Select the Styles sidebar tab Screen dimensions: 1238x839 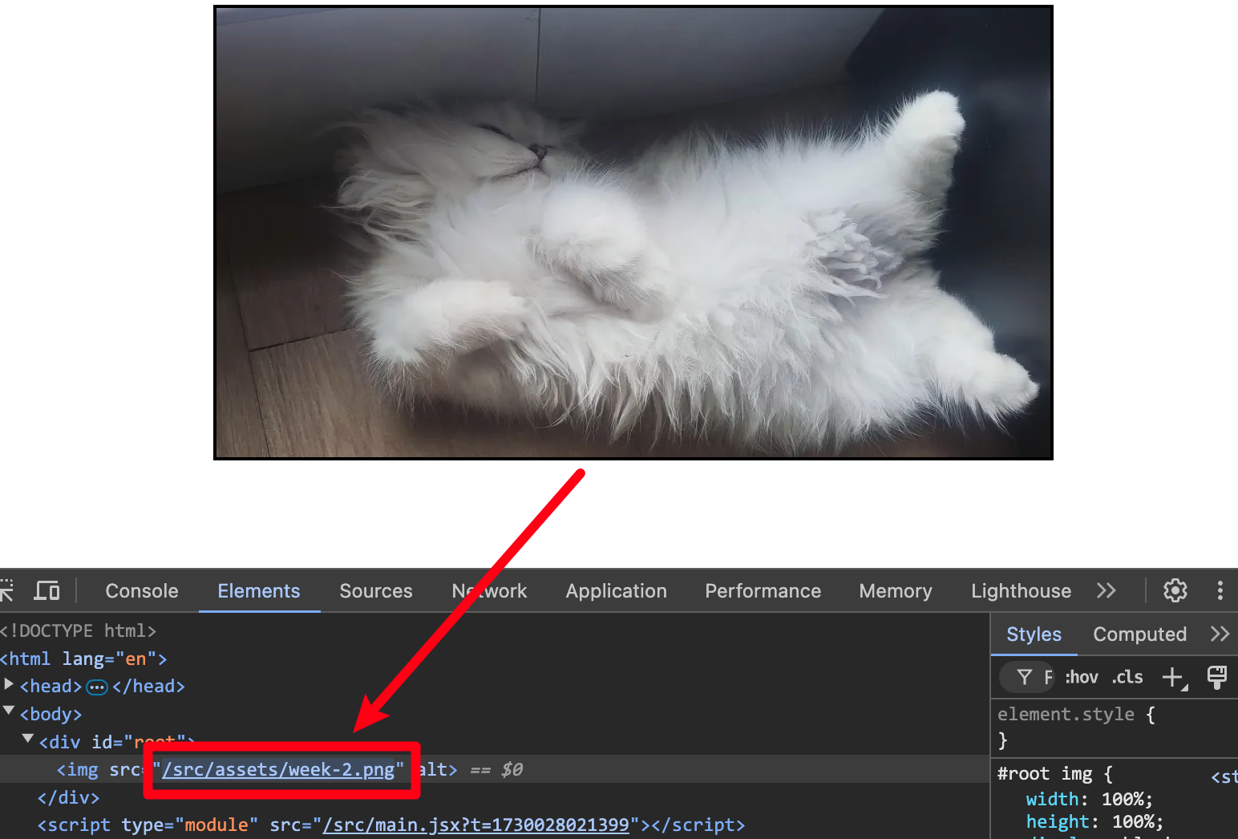tap(1034, 634)
